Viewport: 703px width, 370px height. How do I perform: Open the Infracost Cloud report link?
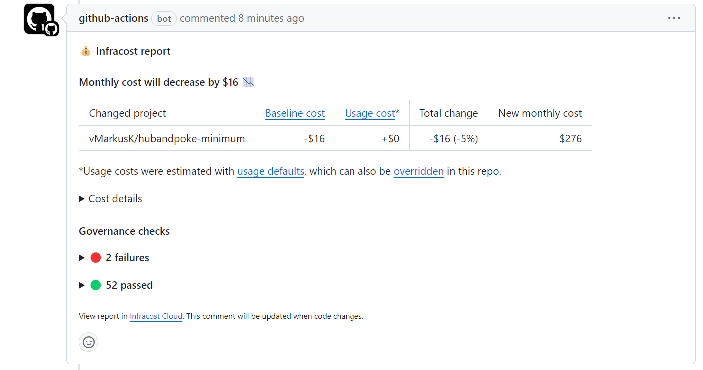156,316
